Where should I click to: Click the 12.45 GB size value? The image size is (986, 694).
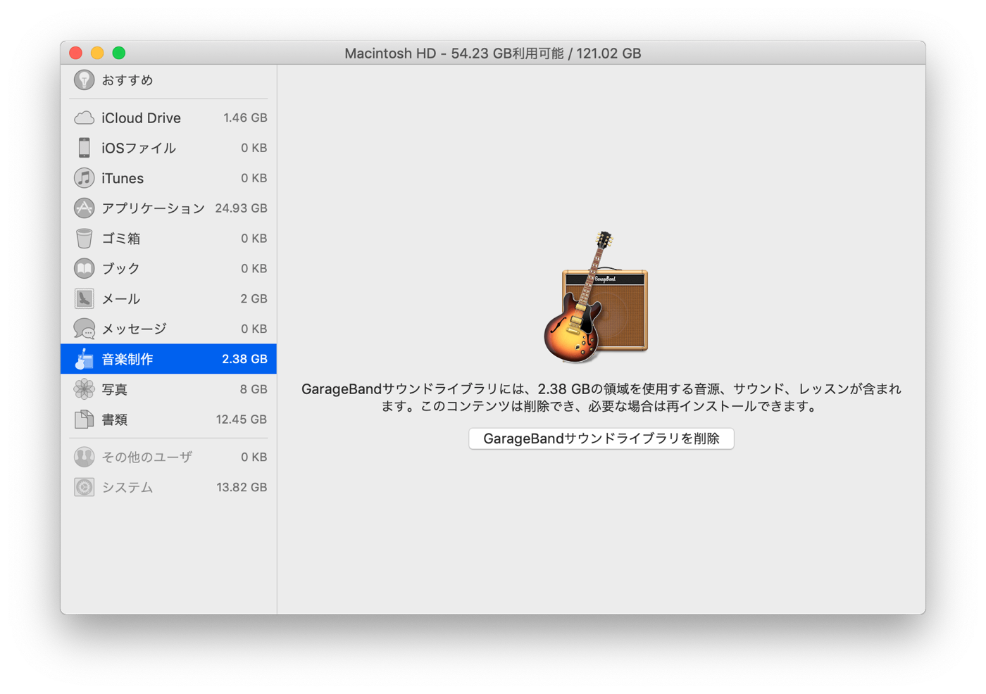241,419
